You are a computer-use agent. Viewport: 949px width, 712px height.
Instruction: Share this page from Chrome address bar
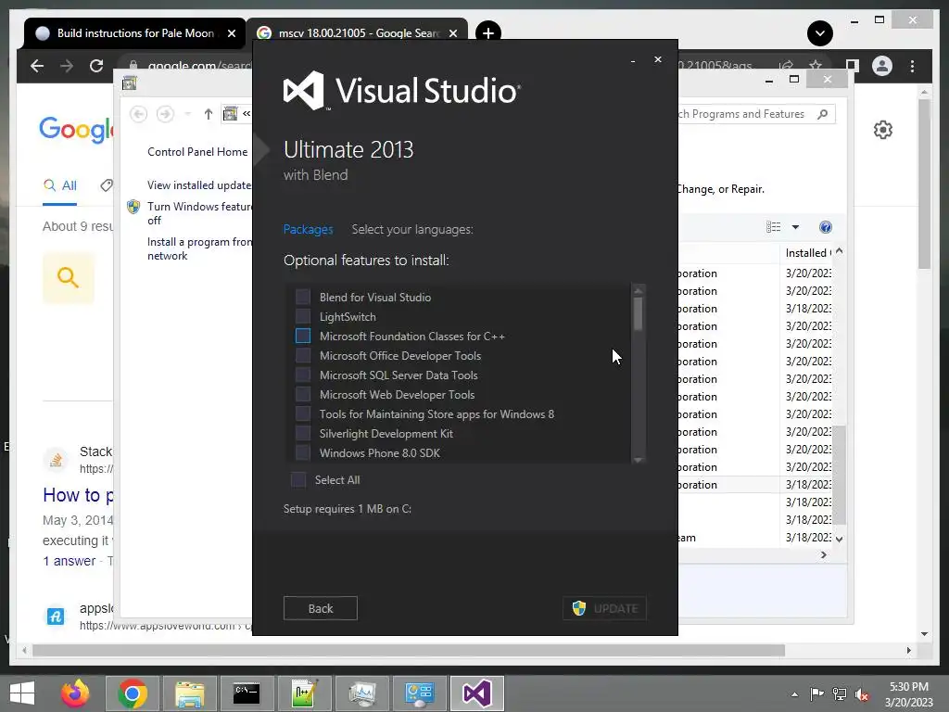click(x=786, y=66)
